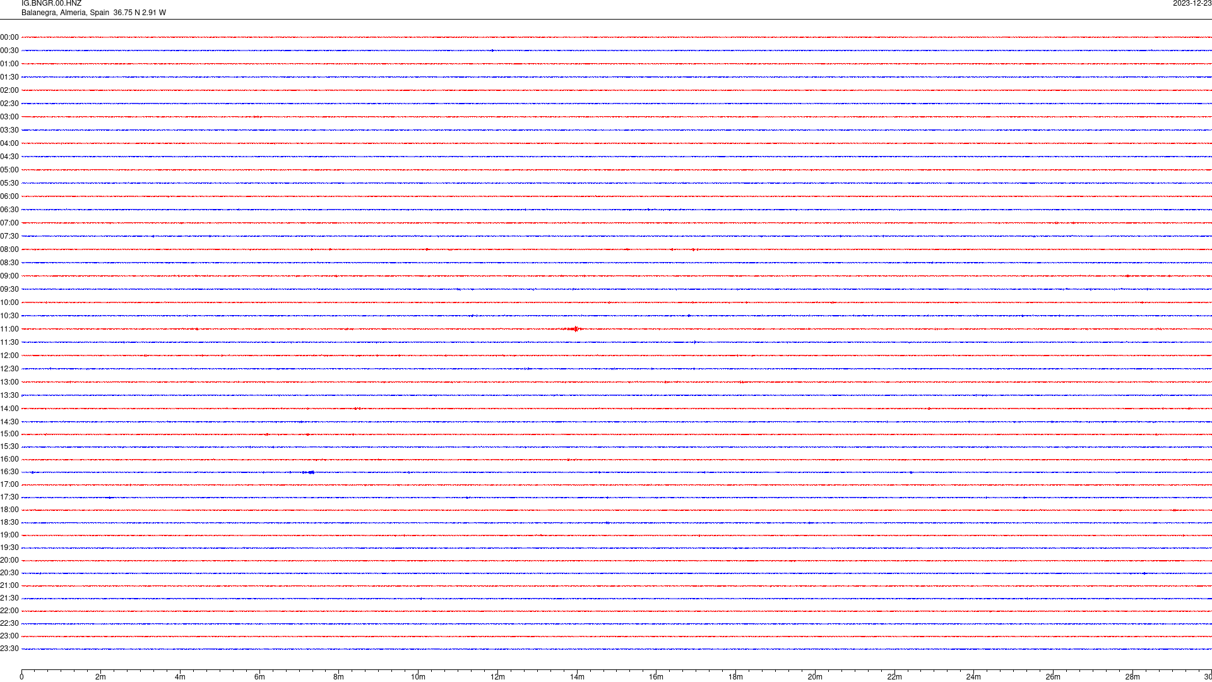Select the 01:30 time row label

point(9,77)
